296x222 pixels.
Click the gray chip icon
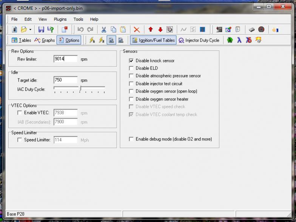251,29
